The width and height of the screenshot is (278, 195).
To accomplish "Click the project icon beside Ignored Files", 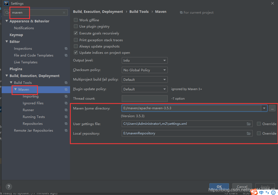I will tap(66, 103).
